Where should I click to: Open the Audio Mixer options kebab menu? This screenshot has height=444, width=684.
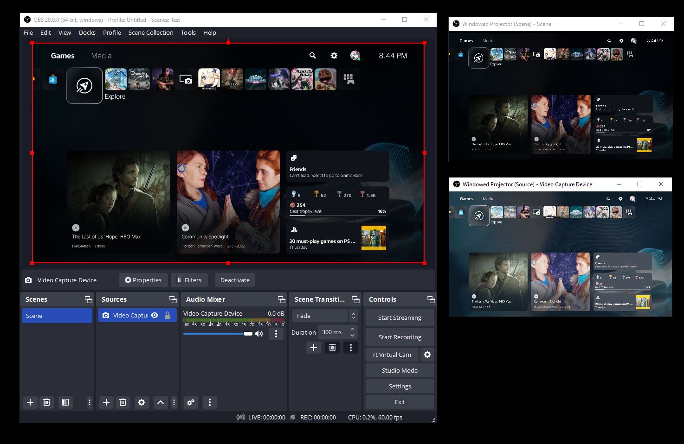click(210, 402)
